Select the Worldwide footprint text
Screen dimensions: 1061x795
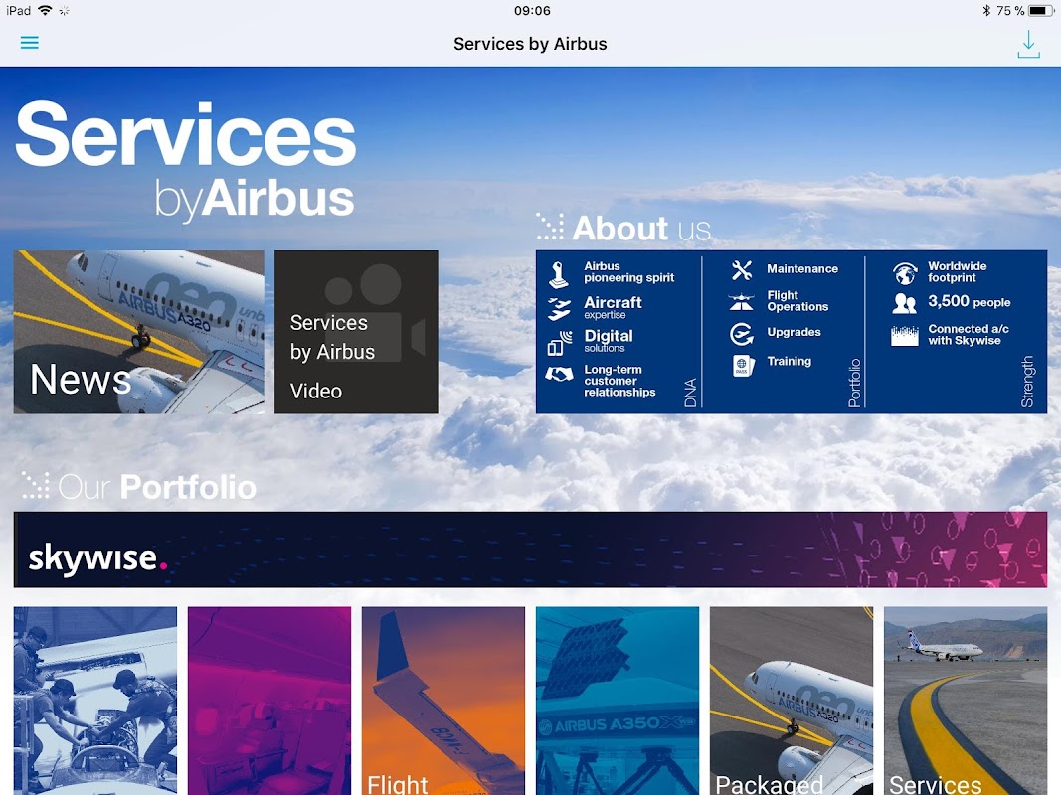(957, 271)
